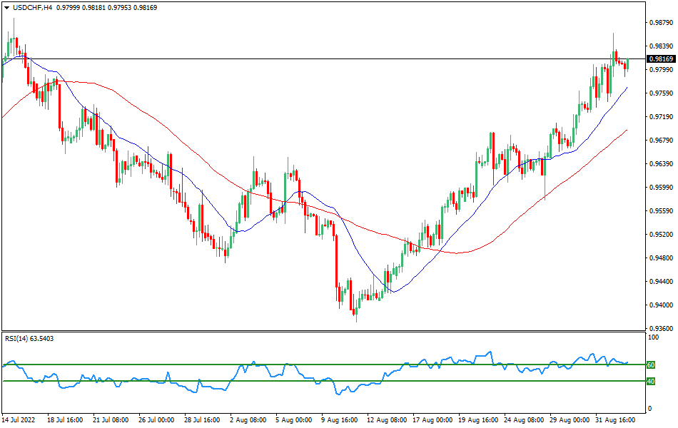Click the 0.94400 price axis label
Screen dimensions: 678x428
coord(661,281)
